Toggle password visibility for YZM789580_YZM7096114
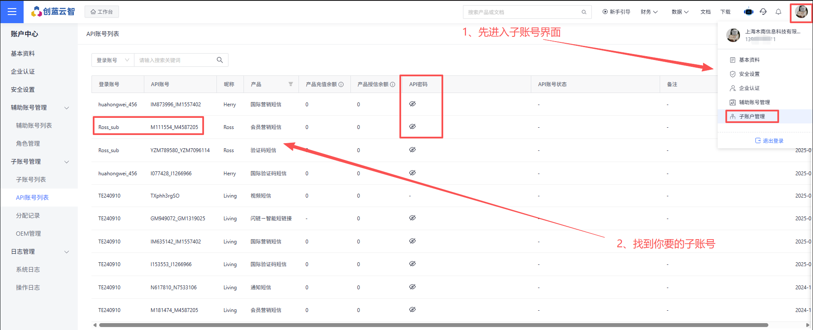 pos(412,150)
